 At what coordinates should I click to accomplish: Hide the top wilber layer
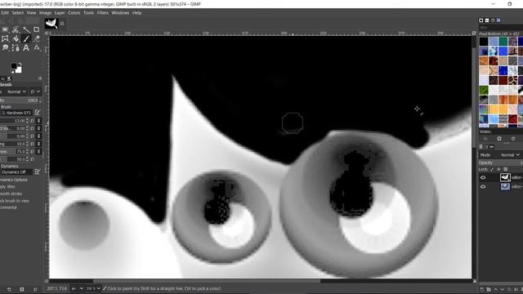click(x=483, y=178)
